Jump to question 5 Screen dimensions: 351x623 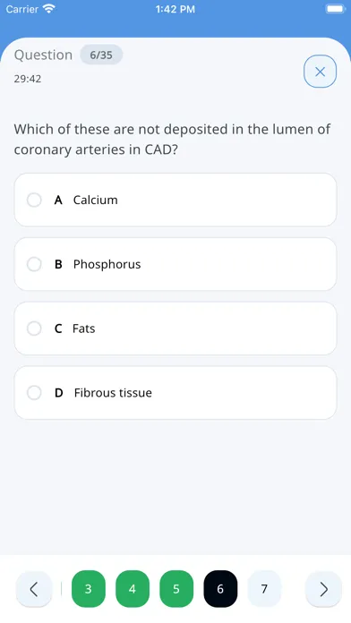(176, 589)
